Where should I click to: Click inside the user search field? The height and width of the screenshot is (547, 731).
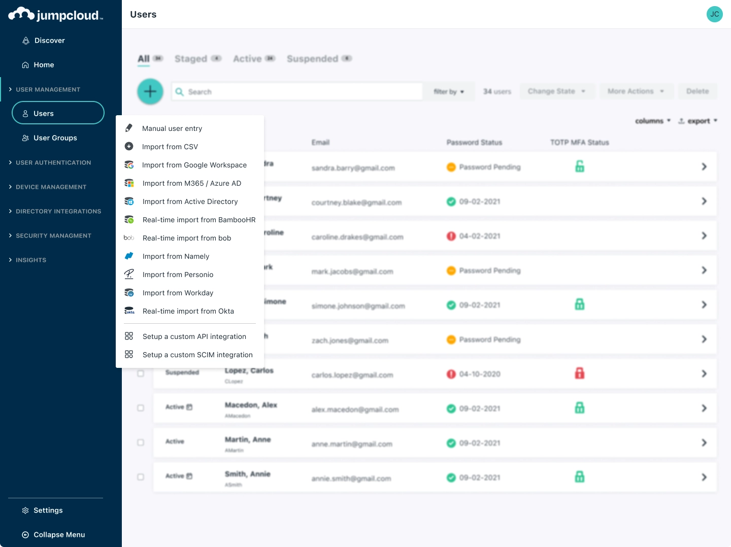pyautogui.click(x=297, y=91)
